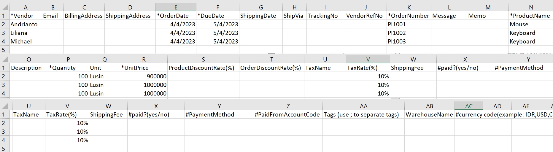Select column header AC
Viewport: 553px width, 152px height.
pos(469,106)
